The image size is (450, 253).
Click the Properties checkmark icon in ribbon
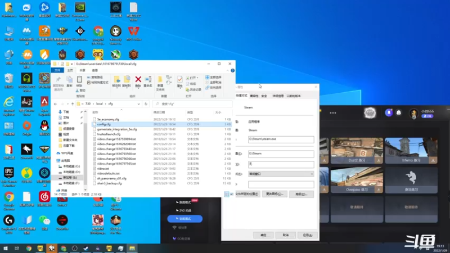[179, 79]
